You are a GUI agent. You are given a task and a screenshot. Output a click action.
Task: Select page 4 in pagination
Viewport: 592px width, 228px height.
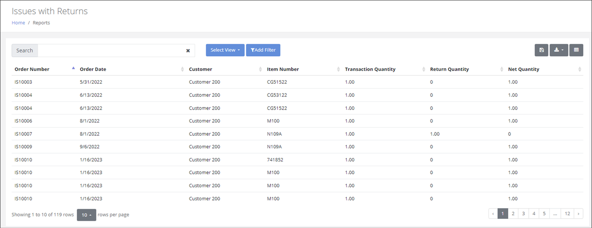(x=534, y=214)
